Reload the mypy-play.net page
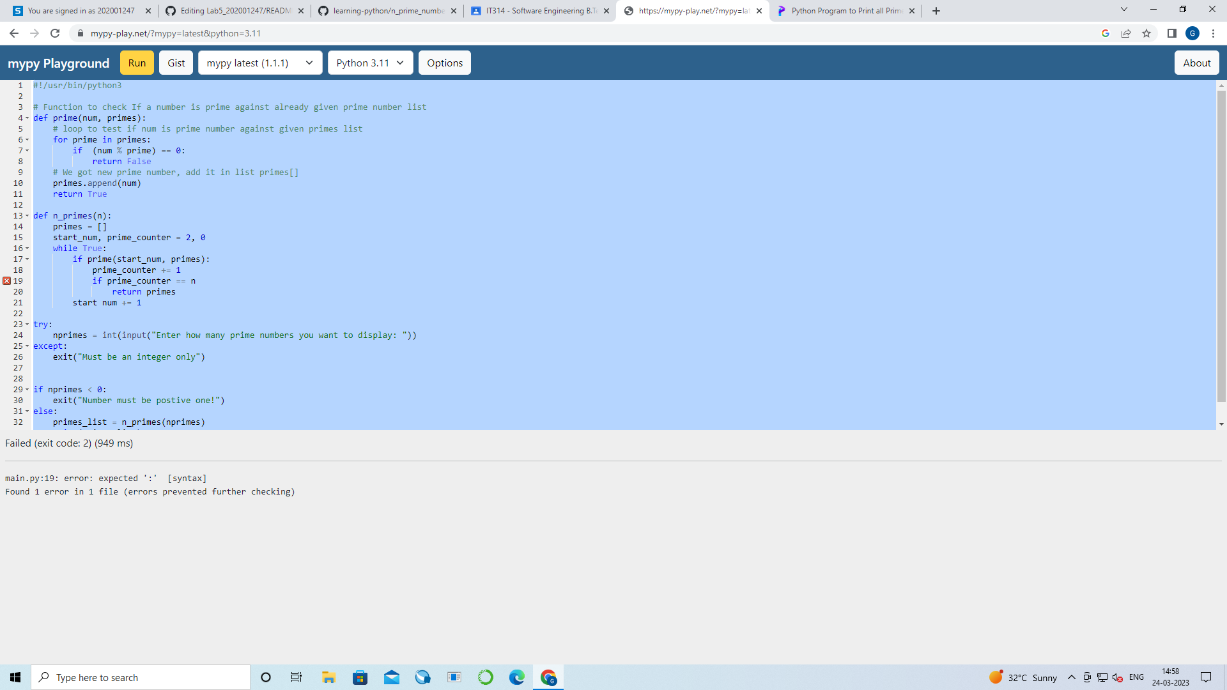This screenshot has height=690, width=1227. [x=55, y=33]
